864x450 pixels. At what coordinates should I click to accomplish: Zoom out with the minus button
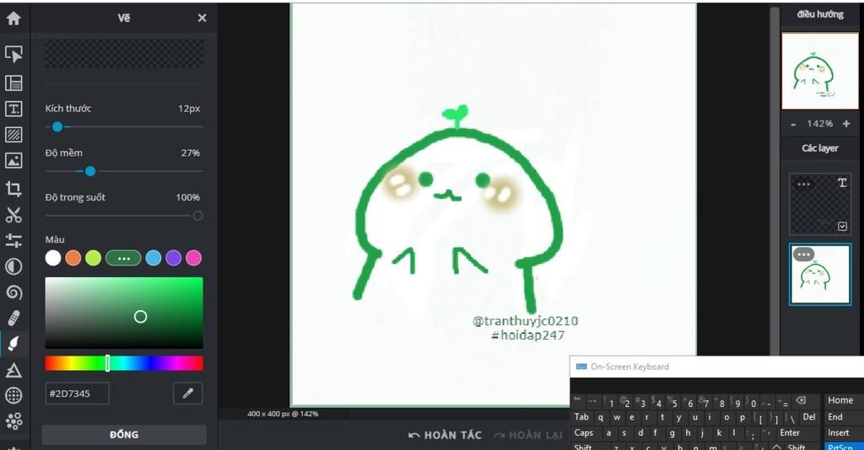[793, 125]
